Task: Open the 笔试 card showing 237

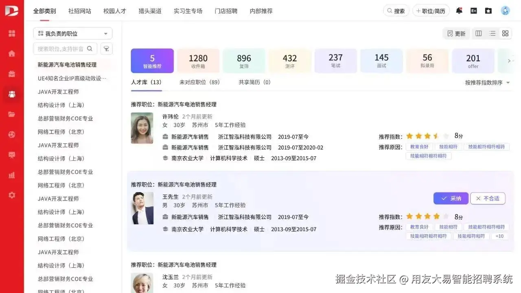Action: click(x=336, y=61)
